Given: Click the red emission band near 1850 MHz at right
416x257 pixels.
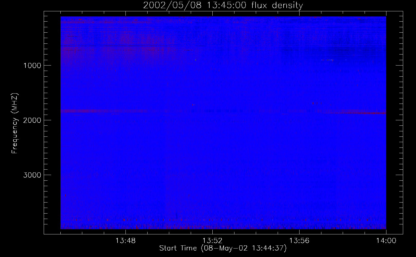Looking at the screenshot, I should 355,113.
